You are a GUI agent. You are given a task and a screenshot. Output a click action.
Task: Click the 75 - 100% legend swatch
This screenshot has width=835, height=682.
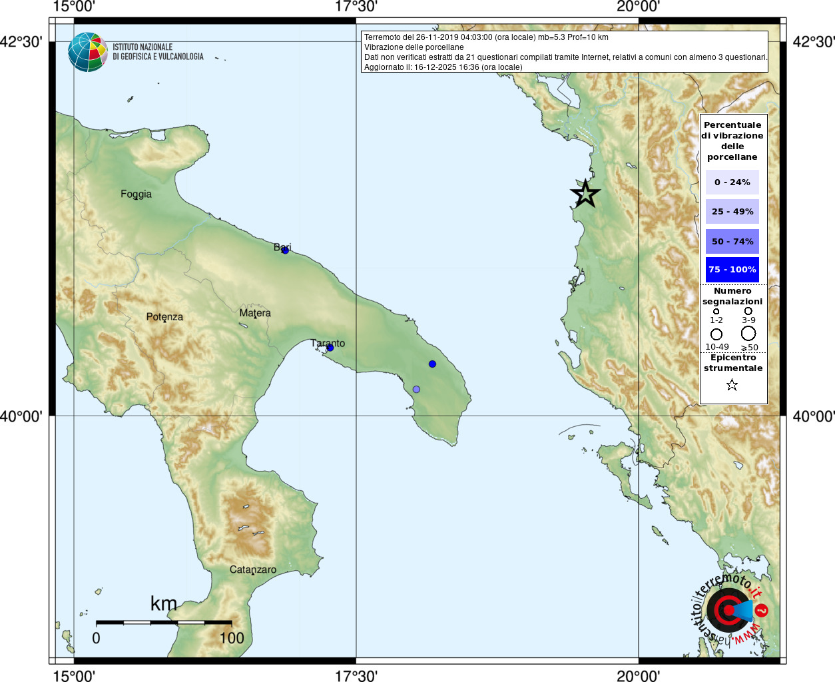pyautogui.click(x=732, y=270)
